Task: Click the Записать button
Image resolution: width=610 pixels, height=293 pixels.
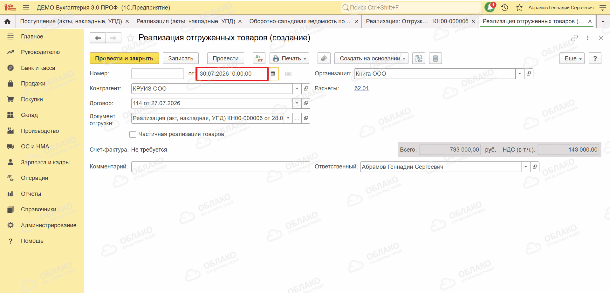Action: tap(181, 58)
